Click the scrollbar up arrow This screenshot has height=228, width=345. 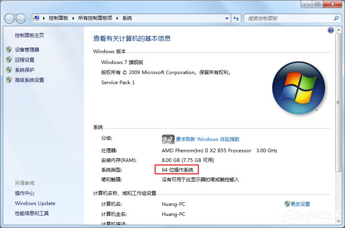coord(338,30)
